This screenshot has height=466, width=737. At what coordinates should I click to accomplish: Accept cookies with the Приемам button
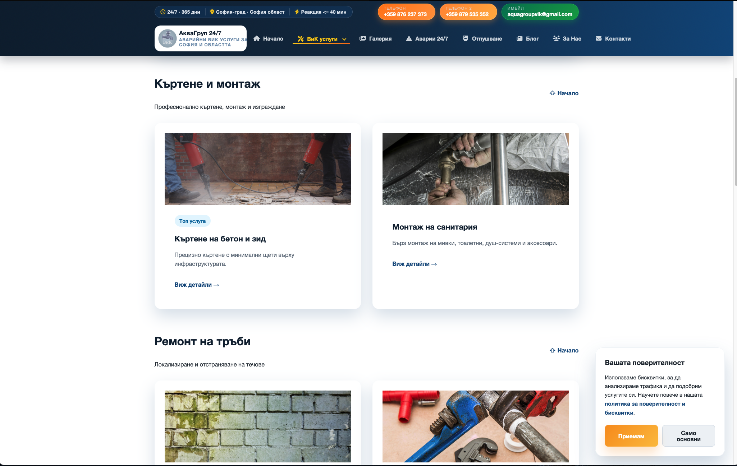[631, 436]
